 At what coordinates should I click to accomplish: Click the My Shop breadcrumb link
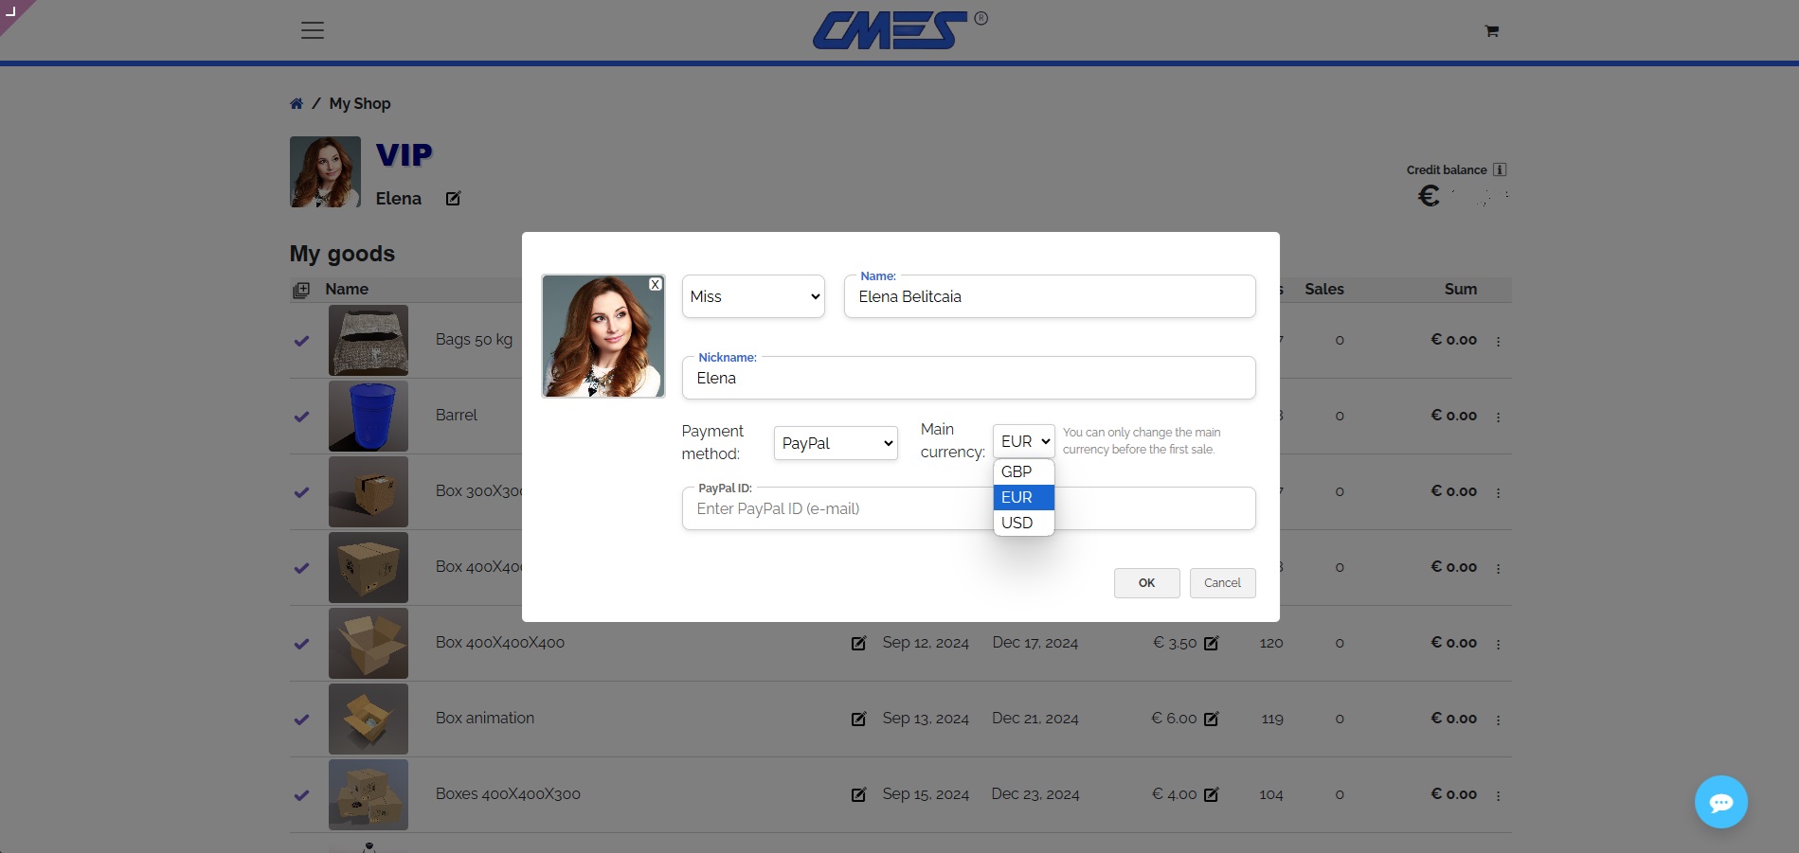coord(359,102)
